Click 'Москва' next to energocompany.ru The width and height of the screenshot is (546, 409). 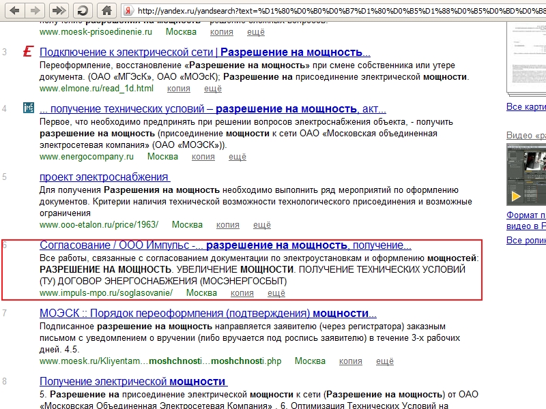(x=162, y=157)
